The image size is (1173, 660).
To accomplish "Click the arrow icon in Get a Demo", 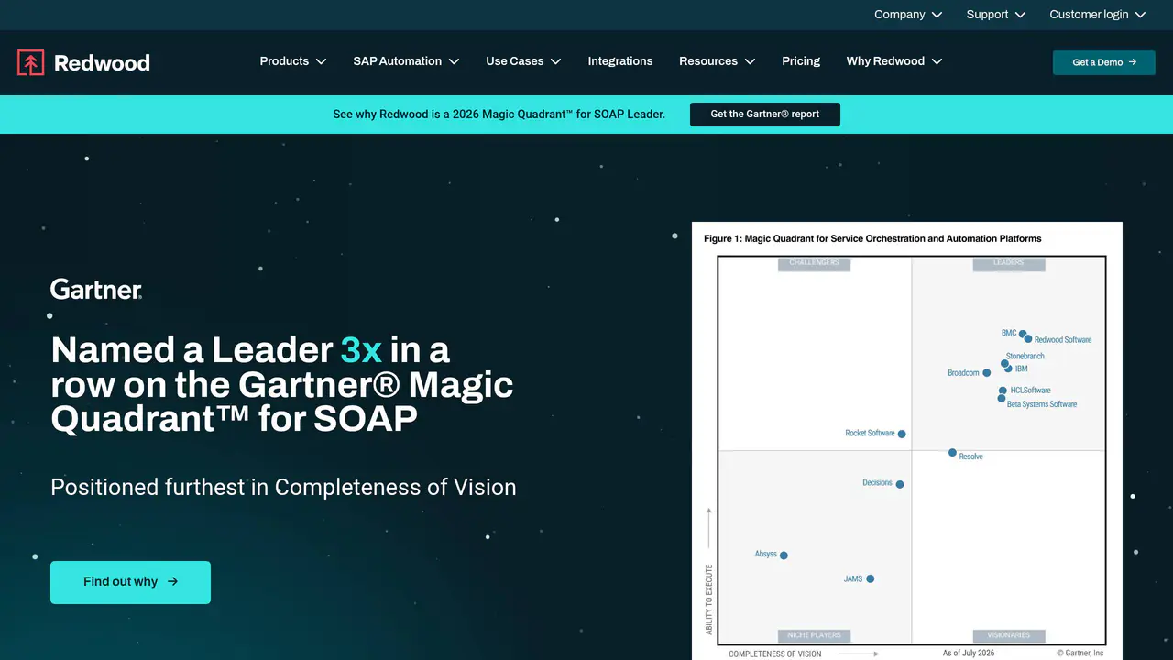I will coord(1133,62).
